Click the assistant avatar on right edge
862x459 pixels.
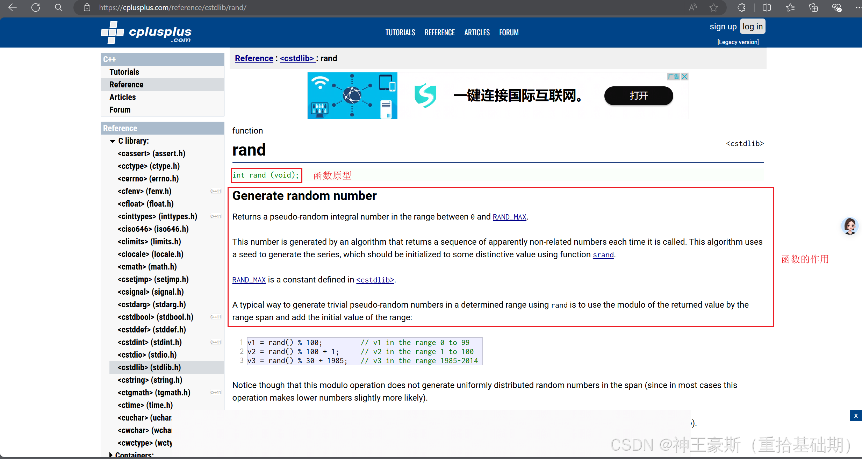850,226
